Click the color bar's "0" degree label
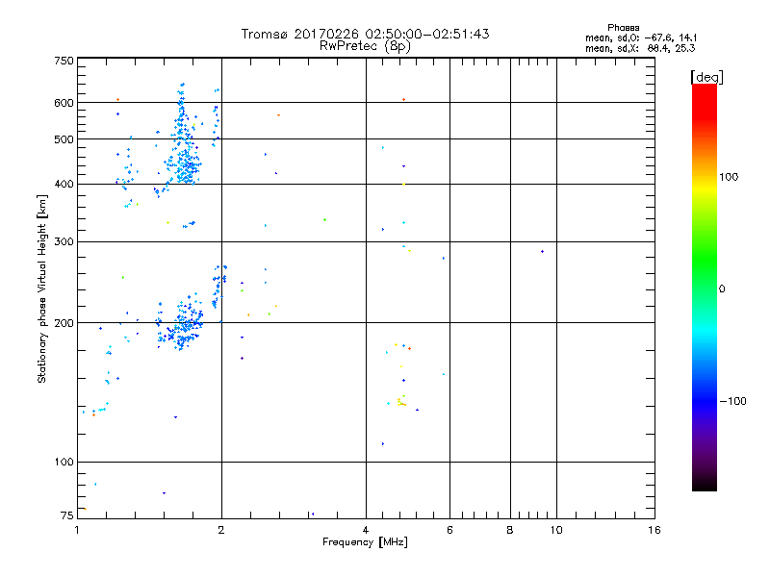770x577 pixels. (722, 288)
